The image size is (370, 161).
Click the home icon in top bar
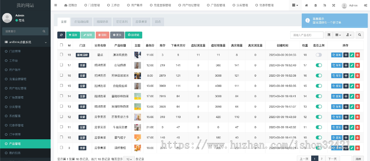pos(306,5)
